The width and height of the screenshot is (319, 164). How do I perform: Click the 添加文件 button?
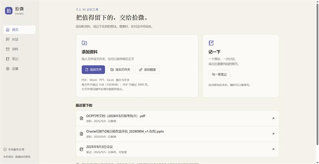[93, 70]
